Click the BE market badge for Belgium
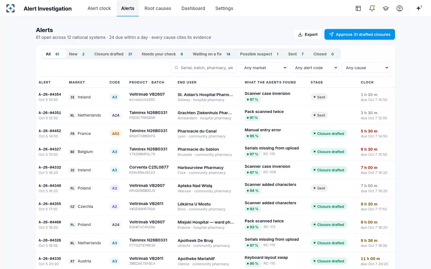431x269 pixels. (x=72, y=152)
